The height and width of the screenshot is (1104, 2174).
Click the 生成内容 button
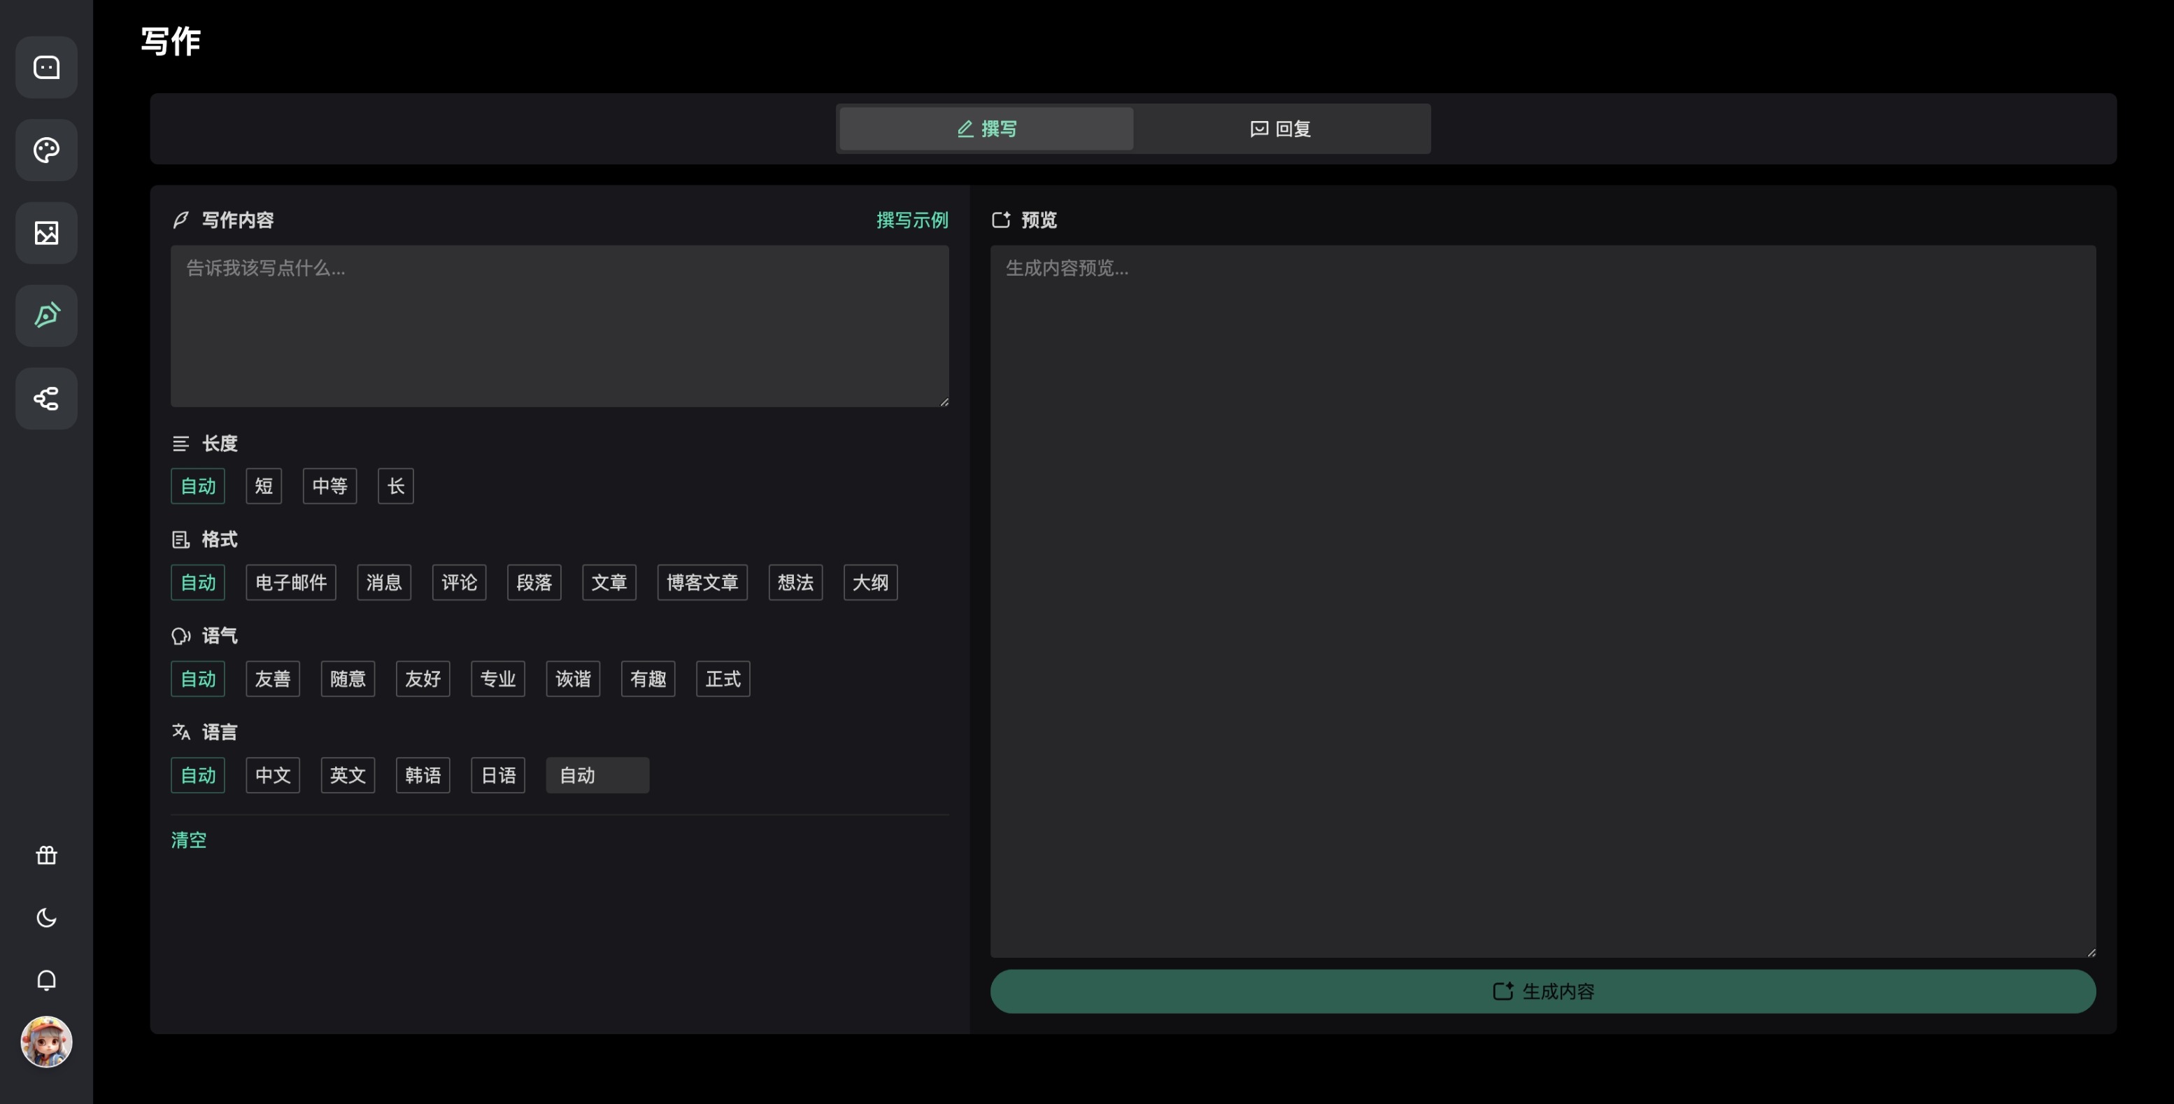pyautogui.click(x=1542, y=991)
